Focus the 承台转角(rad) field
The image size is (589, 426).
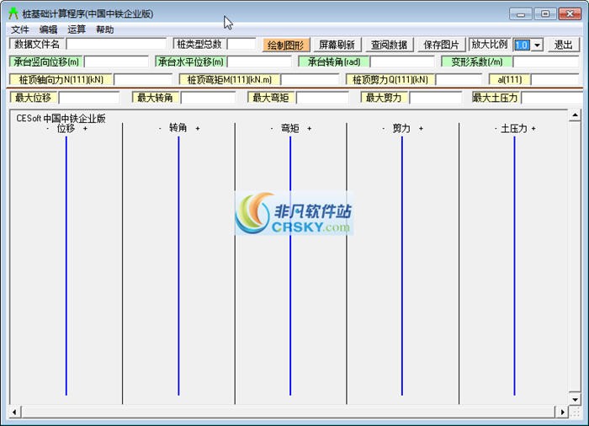coord(402,61)
